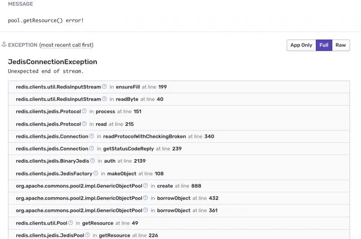Click the anchor icon beside EXCEPTION heading

(x=4, y=44)
